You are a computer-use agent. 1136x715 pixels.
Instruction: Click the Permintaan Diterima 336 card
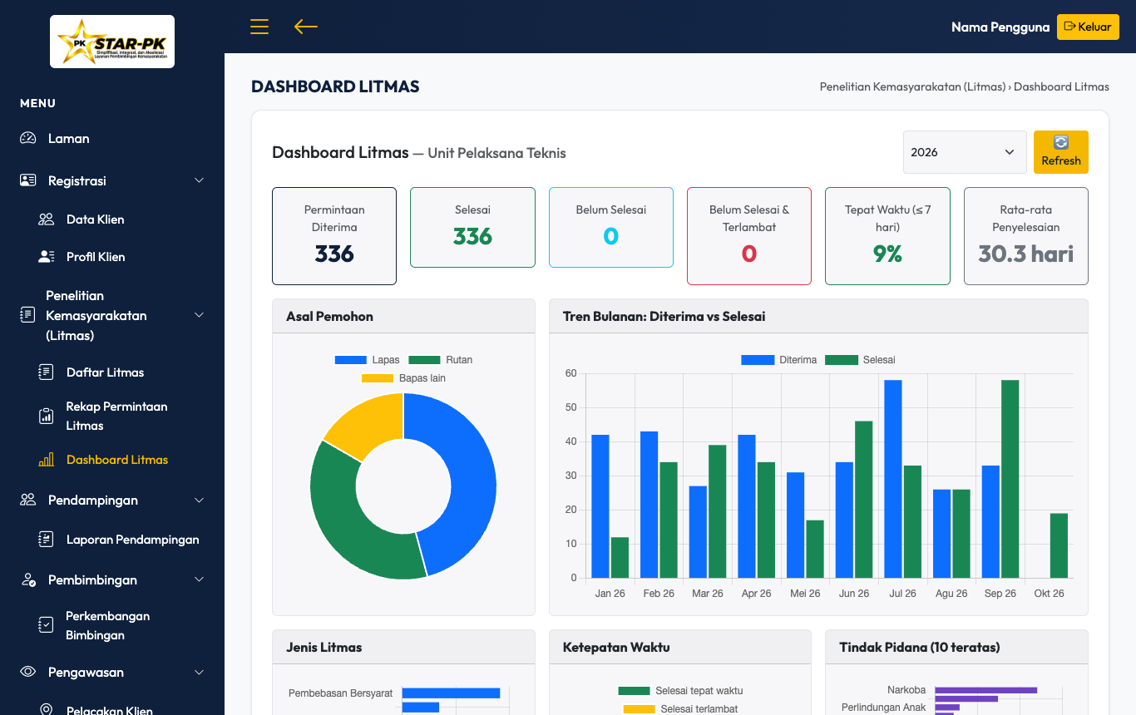334,236
